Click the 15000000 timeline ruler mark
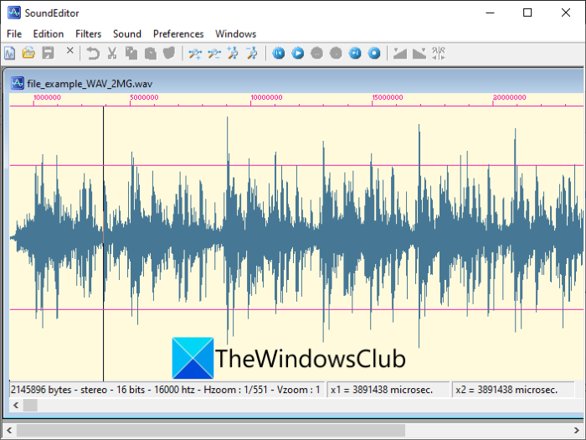Image resolution: width=586 pixels, height=440 pixels. 388,97
